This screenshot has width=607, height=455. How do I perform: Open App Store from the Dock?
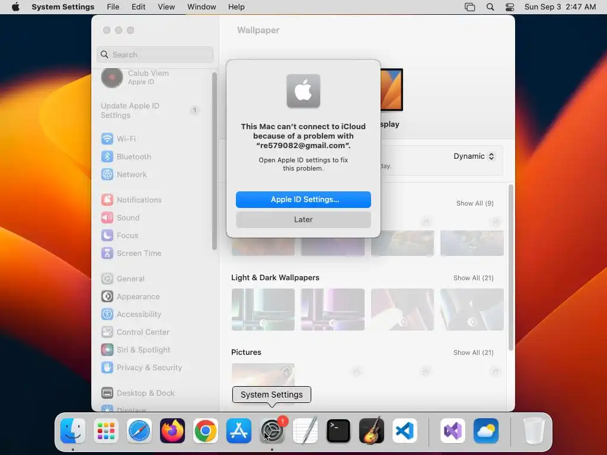[x=238, y=431]
